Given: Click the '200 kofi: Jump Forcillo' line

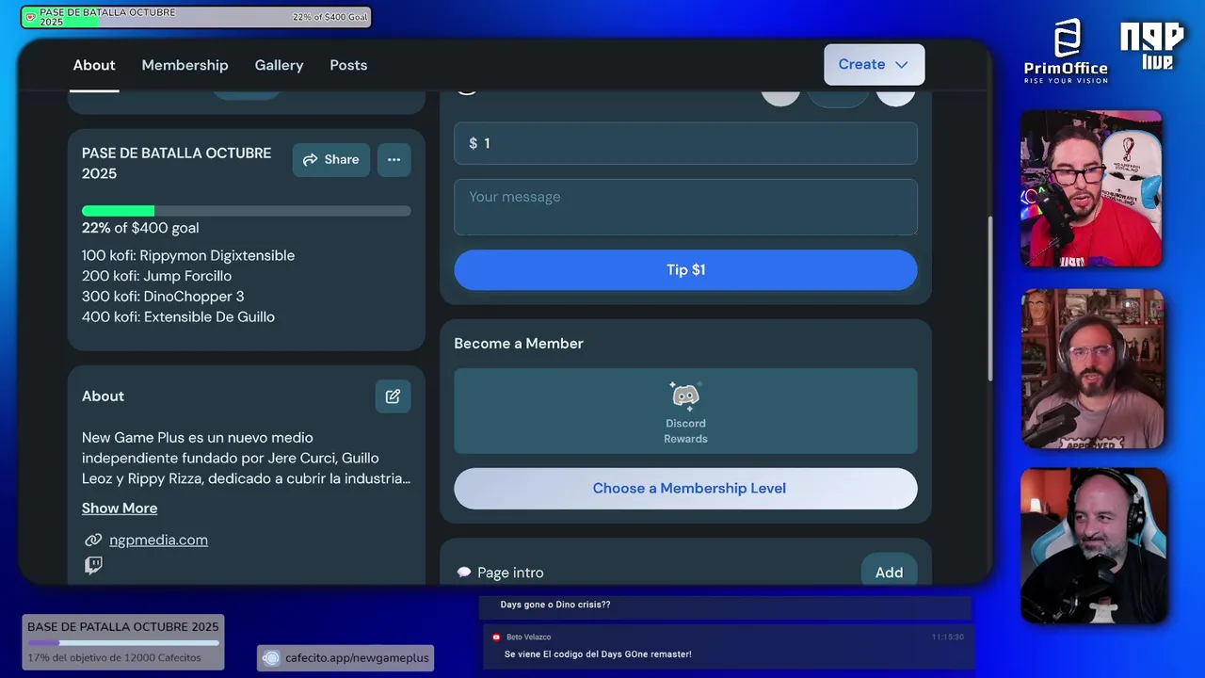Looking at the screenshot, I should pyautogui.click(x=156, y=277).
